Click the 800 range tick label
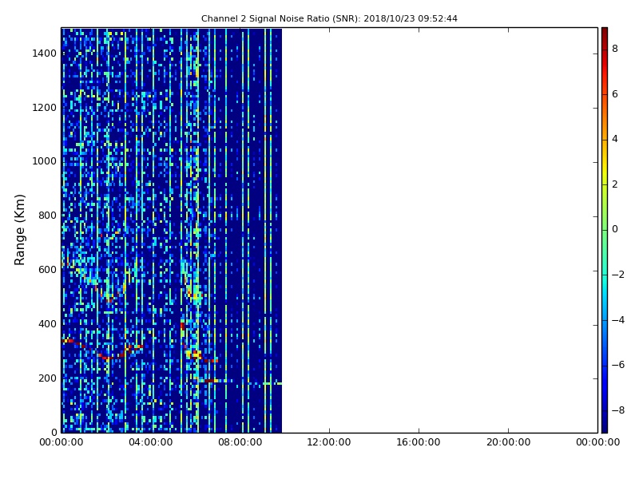 click(x=47, y=216)
